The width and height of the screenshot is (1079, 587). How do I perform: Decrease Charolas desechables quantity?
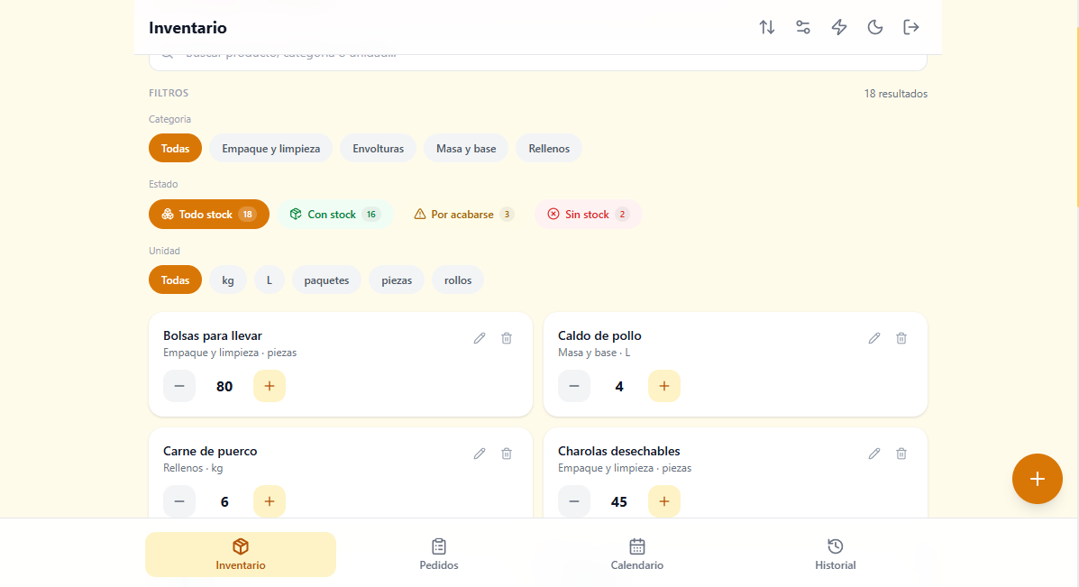(574, 501)
